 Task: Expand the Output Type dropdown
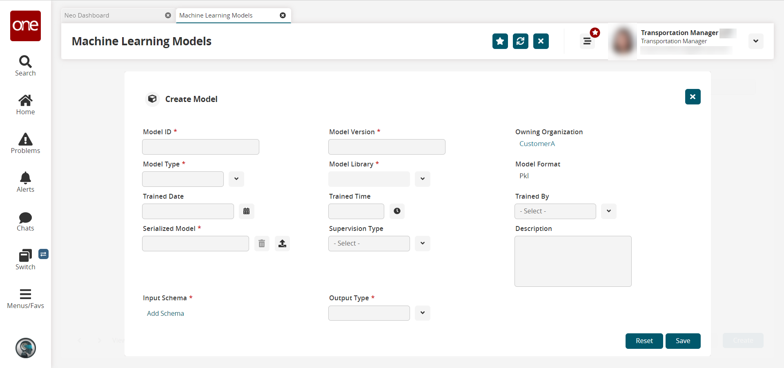pyautogui.click(x=423, y=313)
